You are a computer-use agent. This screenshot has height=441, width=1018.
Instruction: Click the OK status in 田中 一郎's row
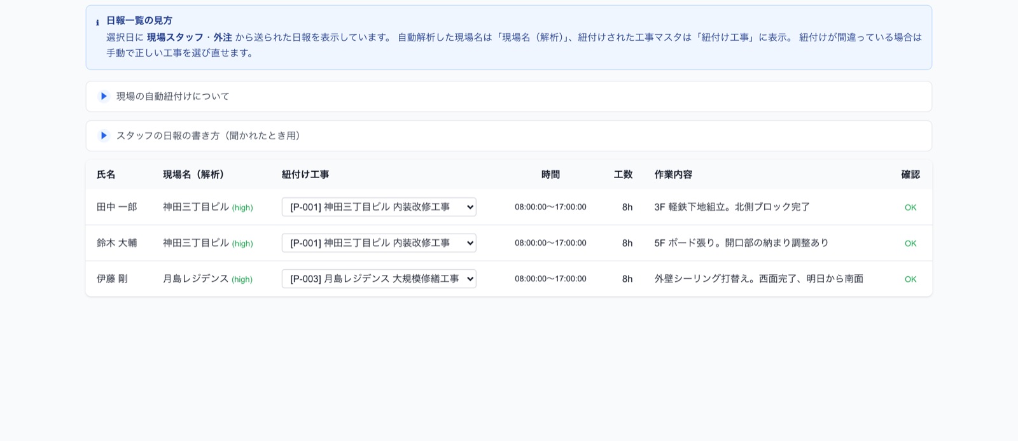point(910,207)
